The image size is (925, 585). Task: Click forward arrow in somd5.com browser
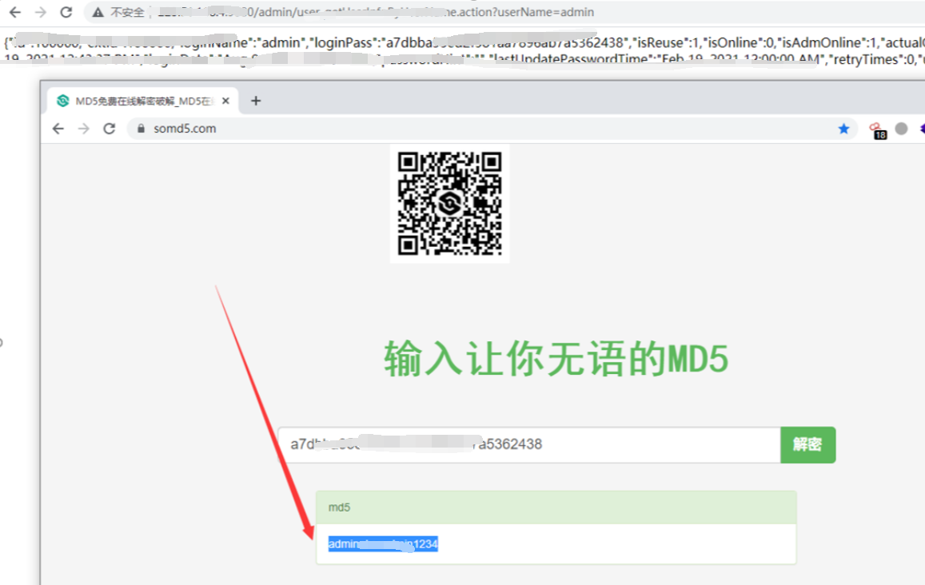click(x=84, y=129)
